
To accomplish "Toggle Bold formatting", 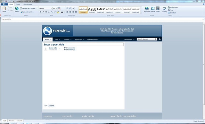I will pos(40,12).
